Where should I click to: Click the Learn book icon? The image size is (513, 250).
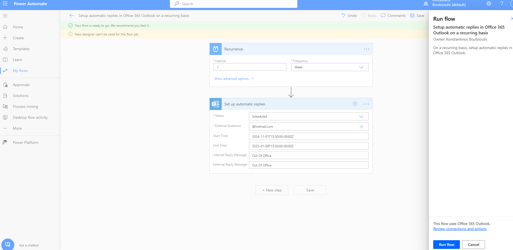(x=5, y=60)
